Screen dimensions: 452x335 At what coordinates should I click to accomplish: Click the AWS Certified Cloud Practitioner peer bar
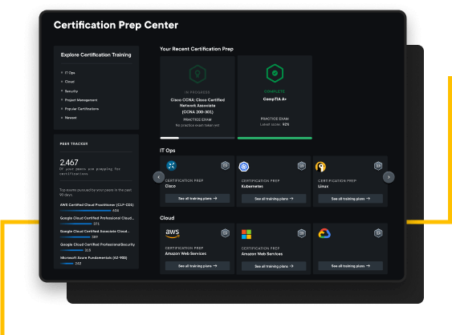[x=86, y=211]
